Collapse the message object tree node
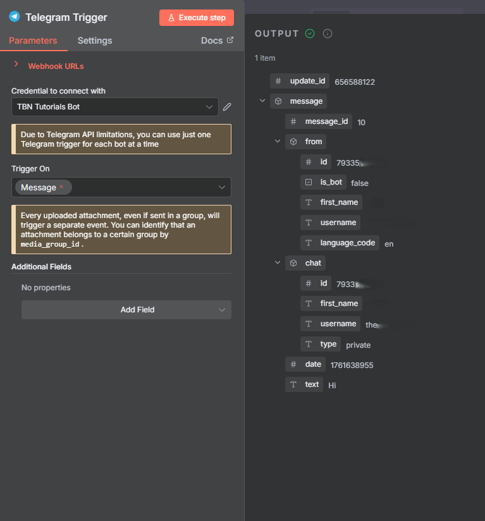The width and height of the screenshot is (485, 521). pos(262,101)
